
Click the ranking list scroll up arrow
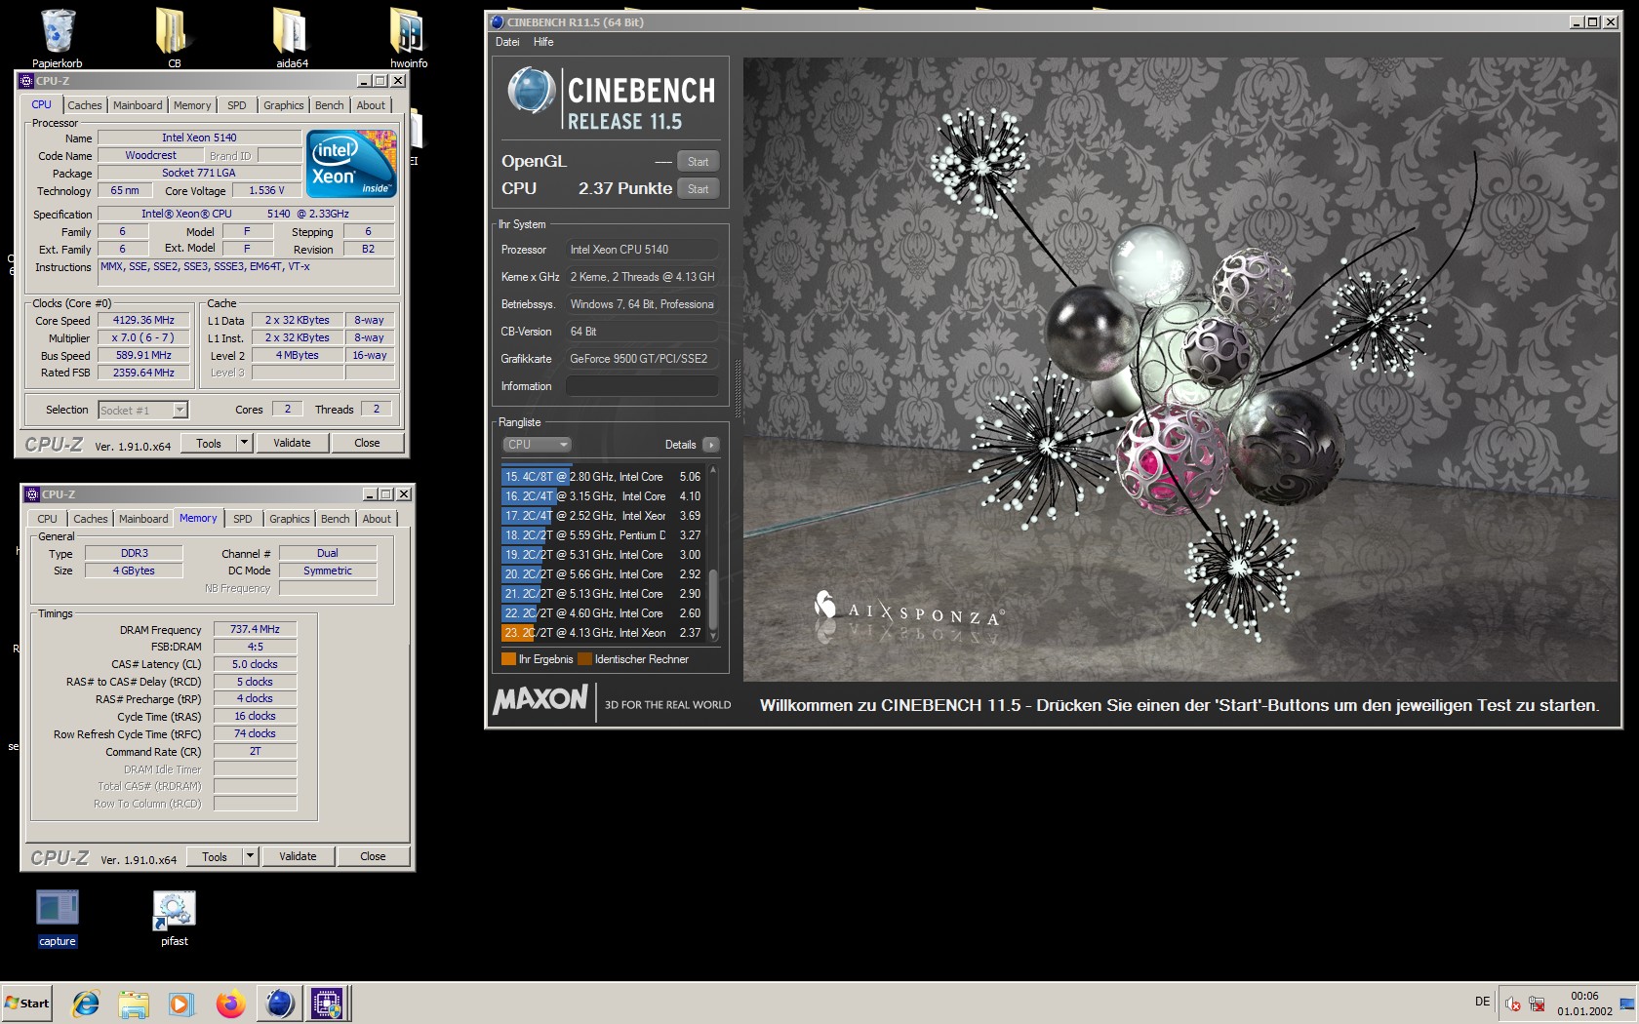point(713,471)
